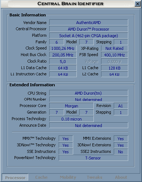142x182 pixels.
Task: Click the L1 Cache 128 KB value
Action: (x=114, y=68)
